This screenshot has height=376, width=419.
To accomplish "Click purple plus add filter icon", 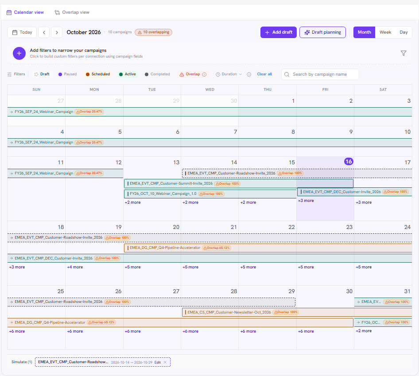I will pos(19,54).
